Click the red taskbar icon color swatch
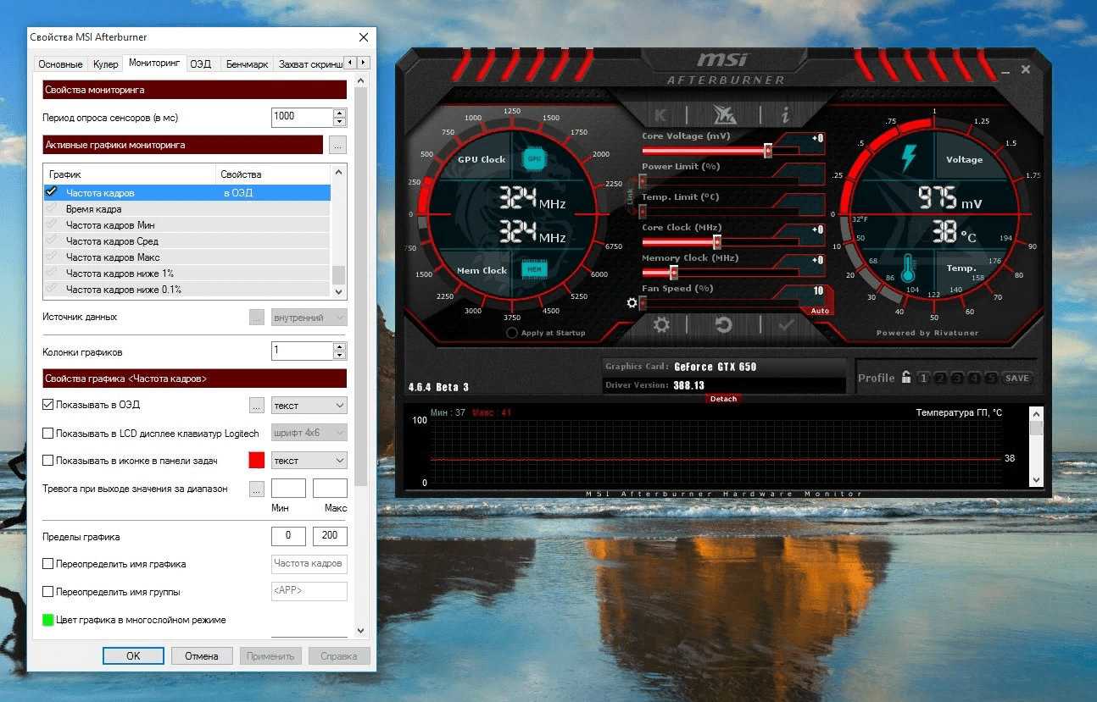Viewport: 1097px width, 702px height. click(x=257, y=461)
